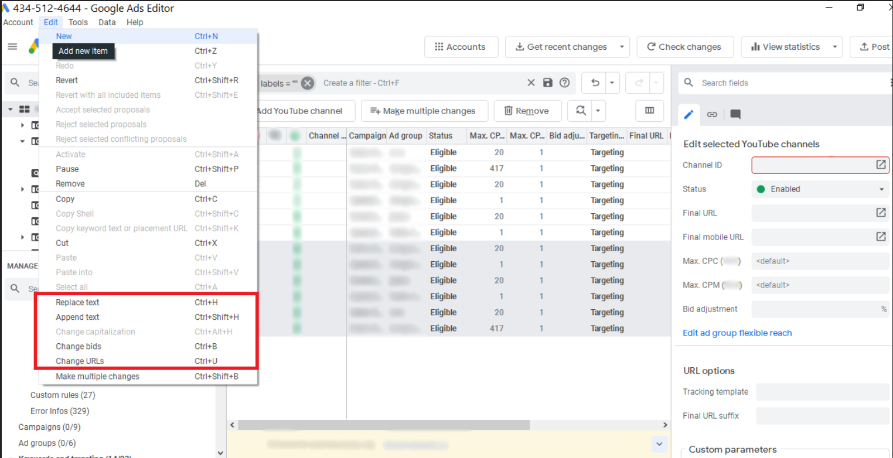The image size is (893, 458).
Task: Open the hamburger navigation menu
Action: coord(12,47)
